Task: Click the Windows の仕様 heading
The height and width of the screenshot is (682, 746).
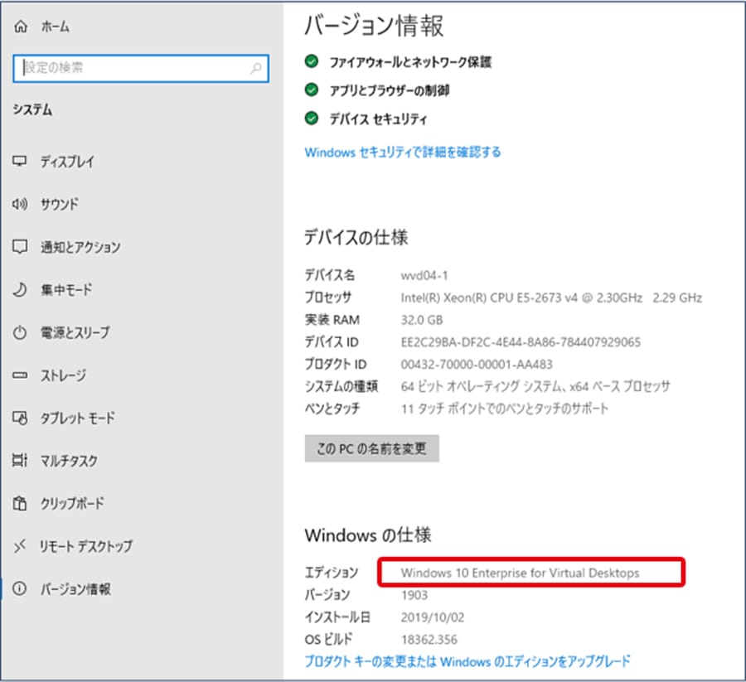Action: (x=368, y=535)
